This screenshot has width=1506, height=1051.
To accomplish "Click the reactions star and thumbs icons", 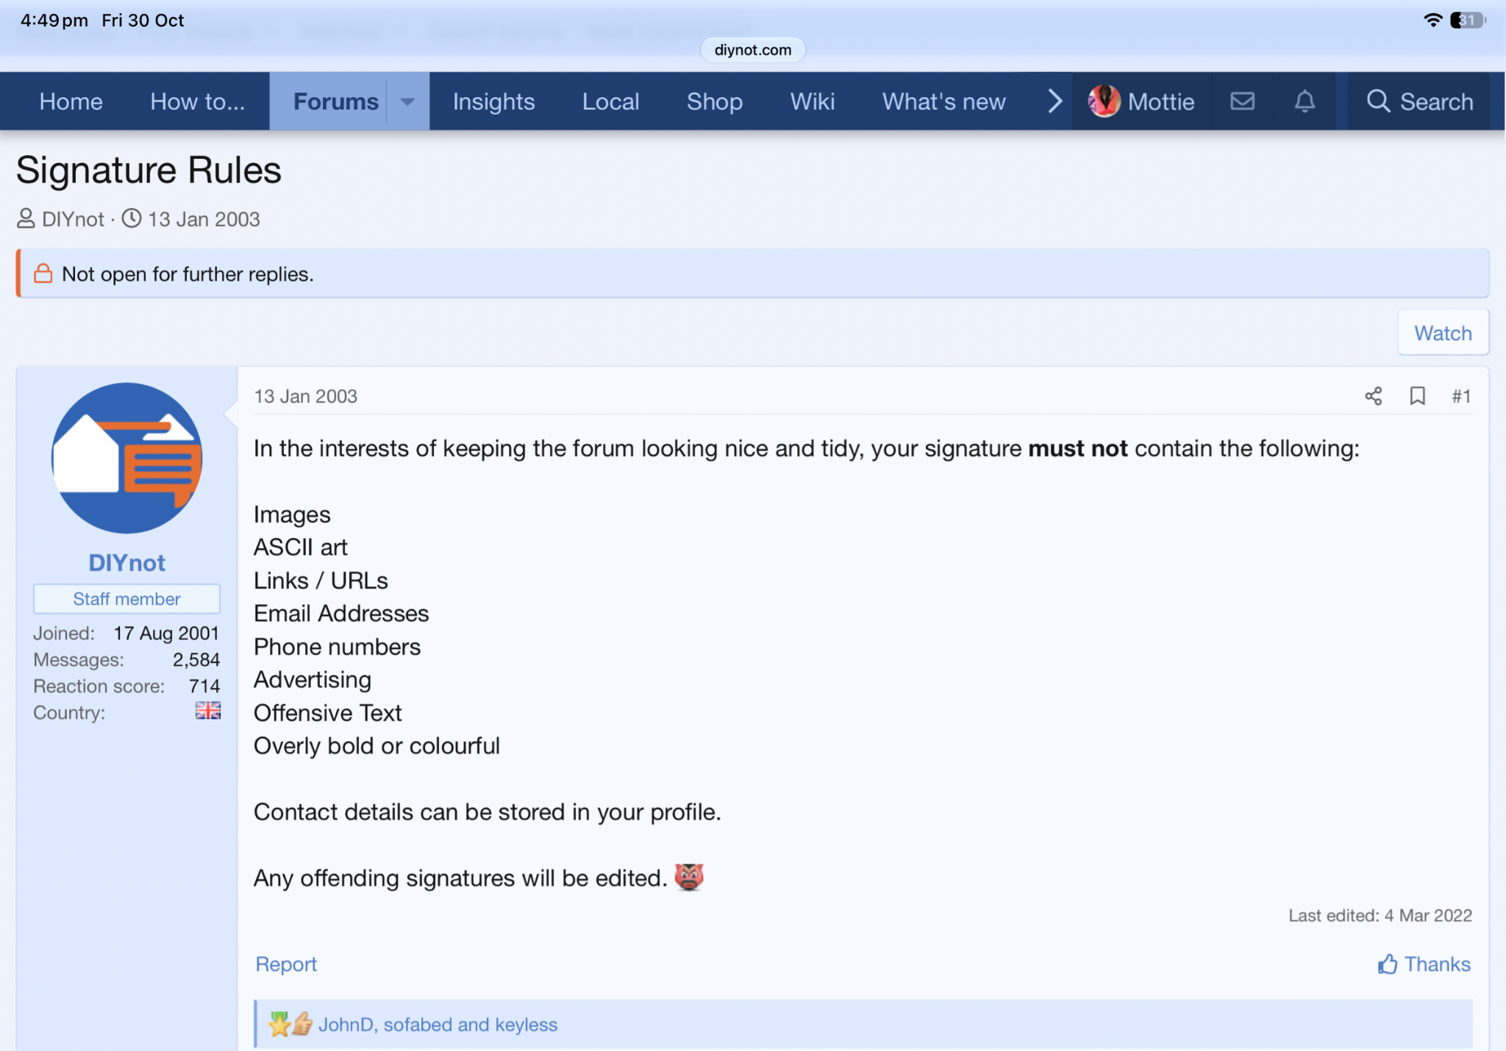I will point(290,1024).
